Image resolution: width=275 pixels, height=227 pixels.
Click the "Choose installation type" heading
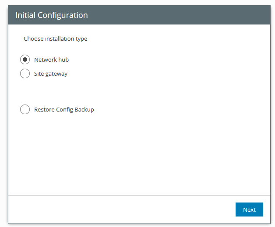coord(55,38)
